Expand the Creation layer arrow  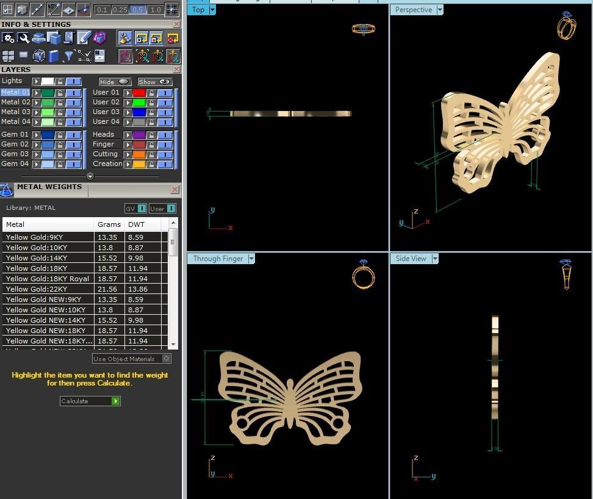pyautogui.click(x=128, y=165)
